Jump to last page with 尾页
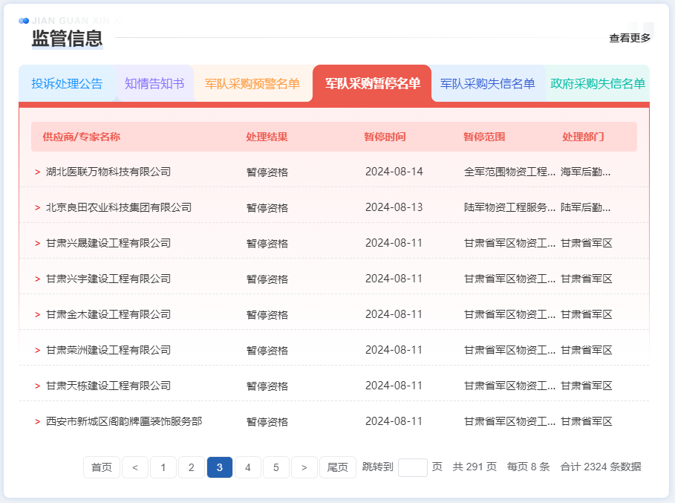This screenshot has width=675, height=503. click(x=337, y=467)
